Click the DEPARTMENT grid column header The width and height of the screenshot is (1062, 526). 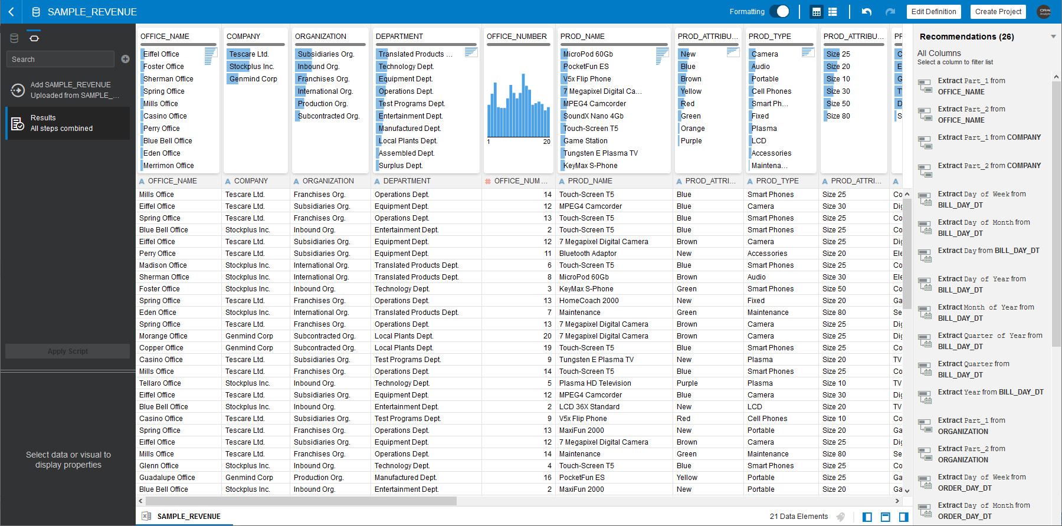(x=427, y=181)
